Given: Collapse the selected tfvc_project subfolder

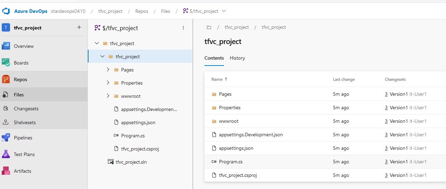Looking at the screenshot, I should coord(102,57).
